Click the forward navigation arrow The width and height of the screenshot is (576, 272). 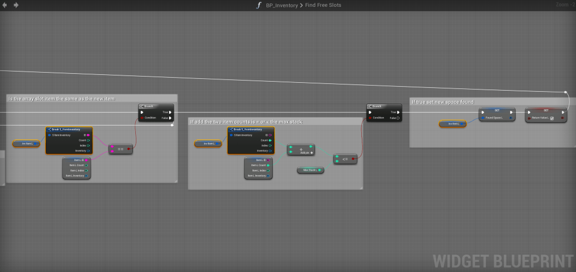point(16,5)
